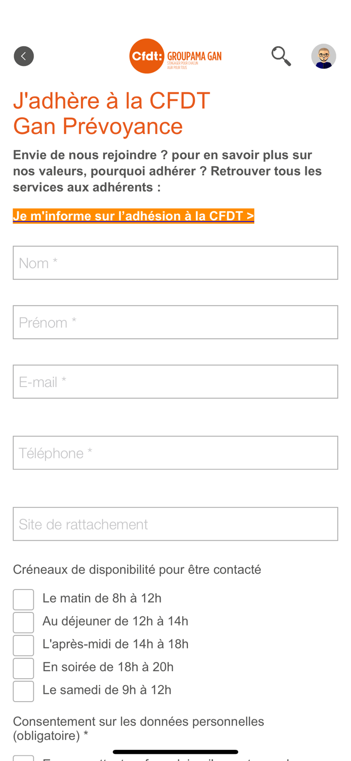The image size is (351, 761).
Task: Select the E-mail input
Action: tap(175, 382)
